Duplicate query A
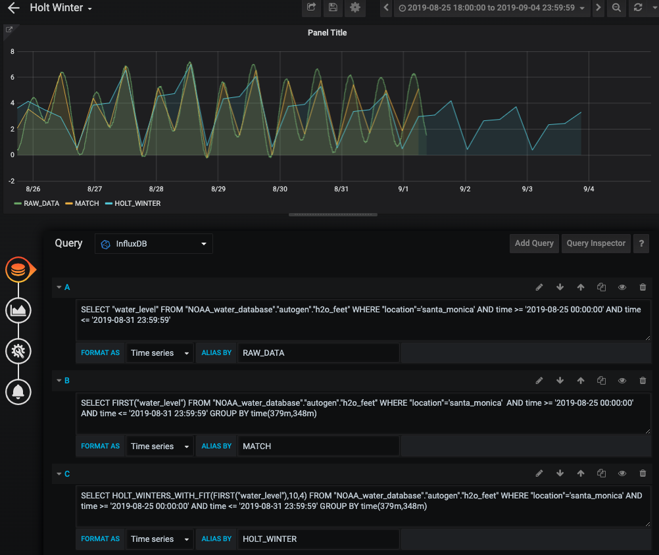This screenshot has width=659, height=555. (601, 287)
